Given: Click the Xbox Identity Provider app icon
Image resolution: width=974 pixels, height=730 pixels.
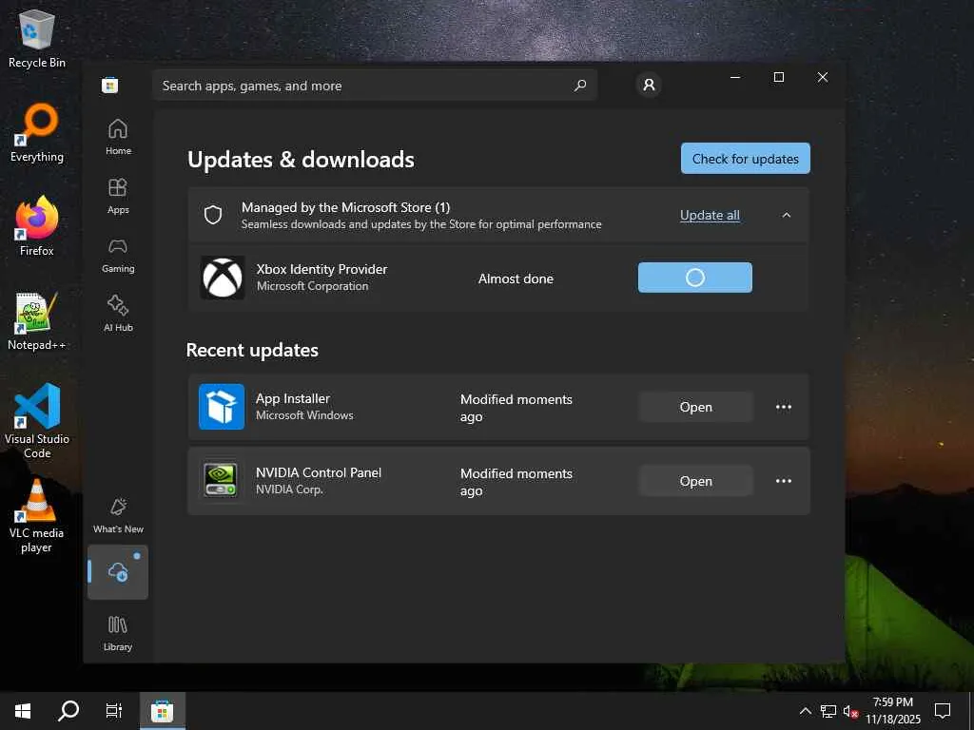Looking at the screenshot, I should [x=223, y=278].
